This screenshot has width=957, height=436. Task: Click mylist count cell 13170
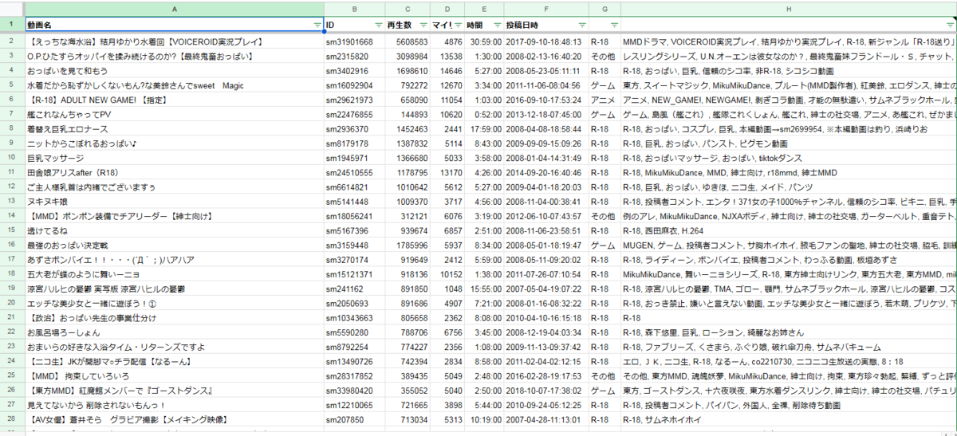tap(448, 171)
